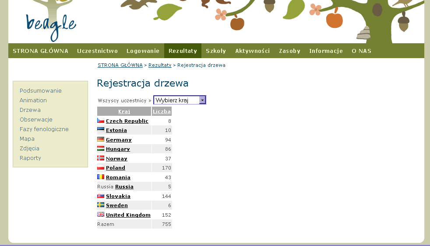Screen dimensions: 430x246
Task: Open the Slovakia link
Action: click(x=118, y=196)
